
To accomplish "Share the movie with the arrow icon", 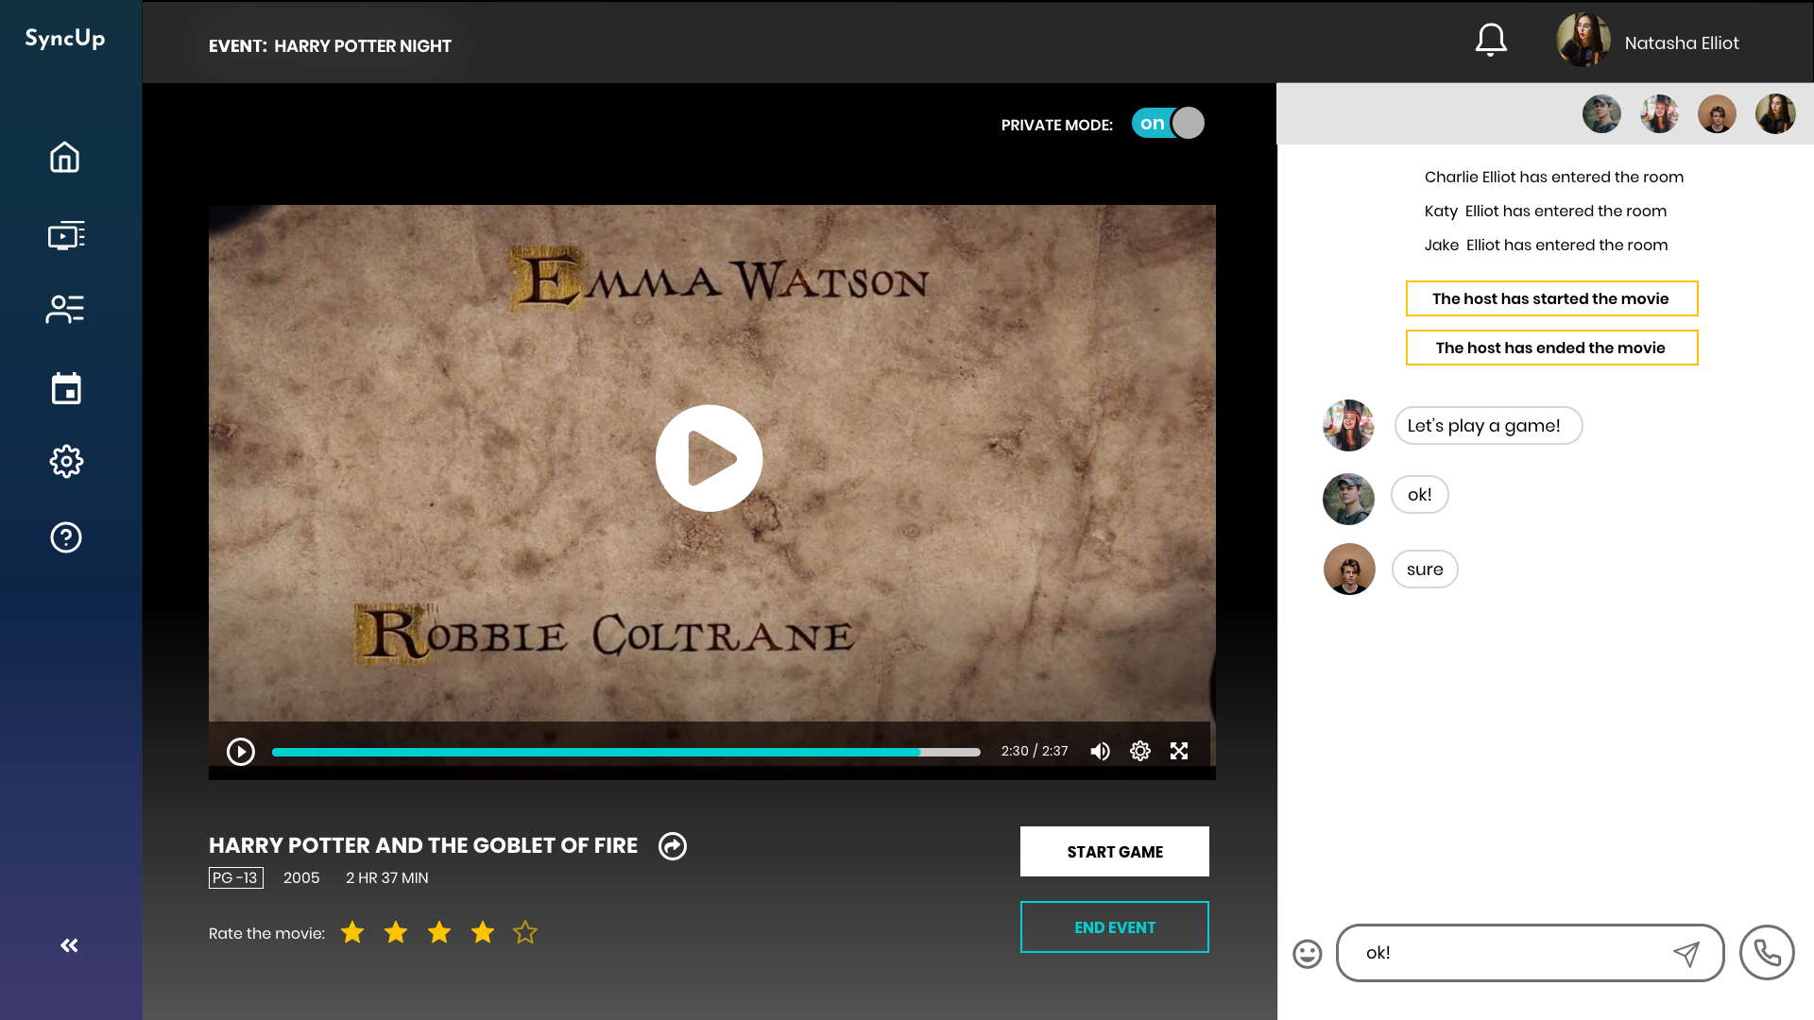I will (x=673, y=846).
